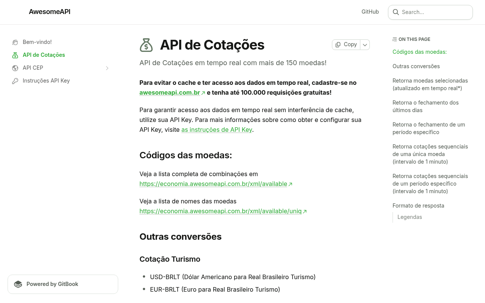
Task: Click the external arrow icon after awesomeapi.com.br
Action: pyautogui.click(x=203, y=93)
